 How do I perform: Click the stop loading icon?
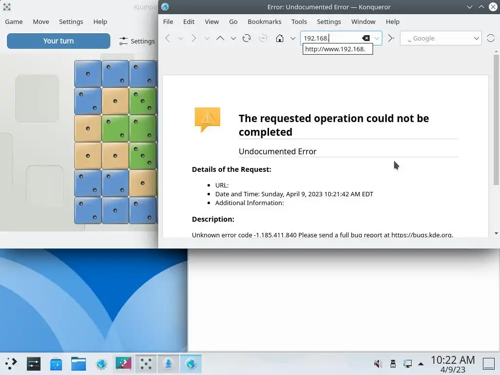pos(263,38)
